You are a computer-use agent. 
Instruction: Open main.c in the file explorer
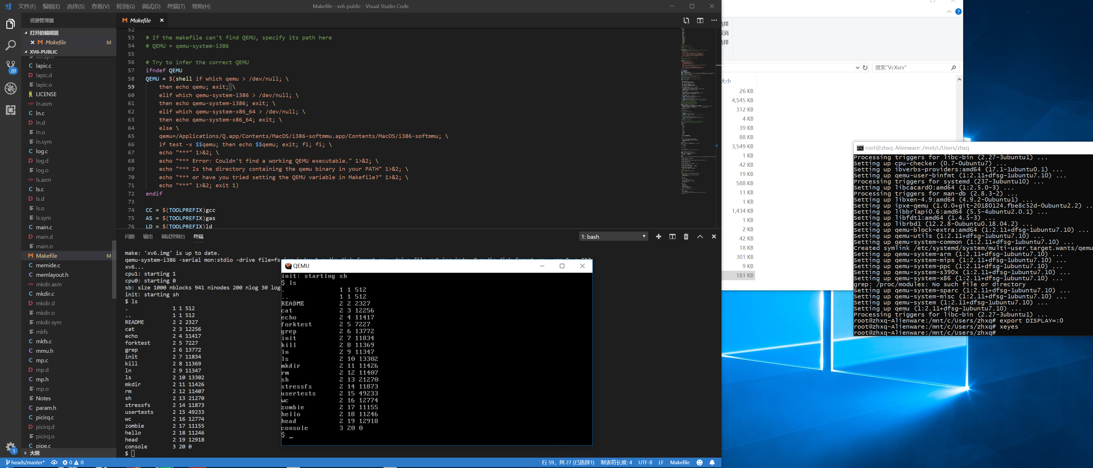click(x=44, y=228)
